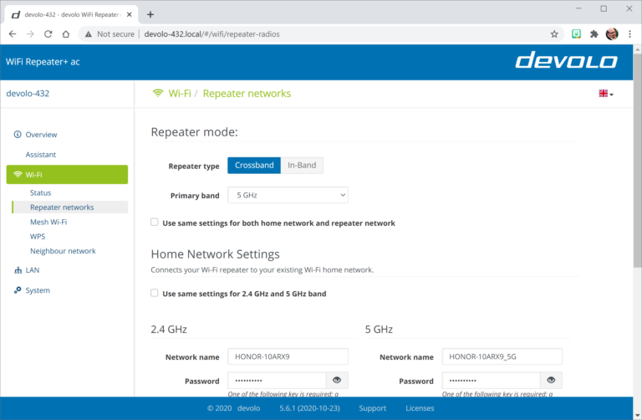Open Chrome three-dot menu
Viewport: 642px width, 420px height.
coord(629,34)
